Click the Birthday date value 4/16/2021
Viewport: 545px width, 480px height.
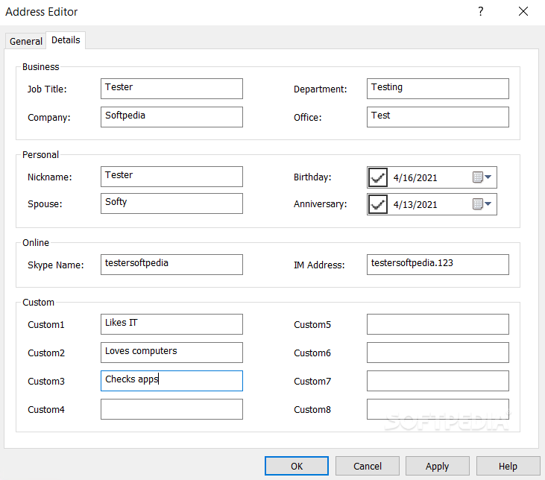pos(415,177)
